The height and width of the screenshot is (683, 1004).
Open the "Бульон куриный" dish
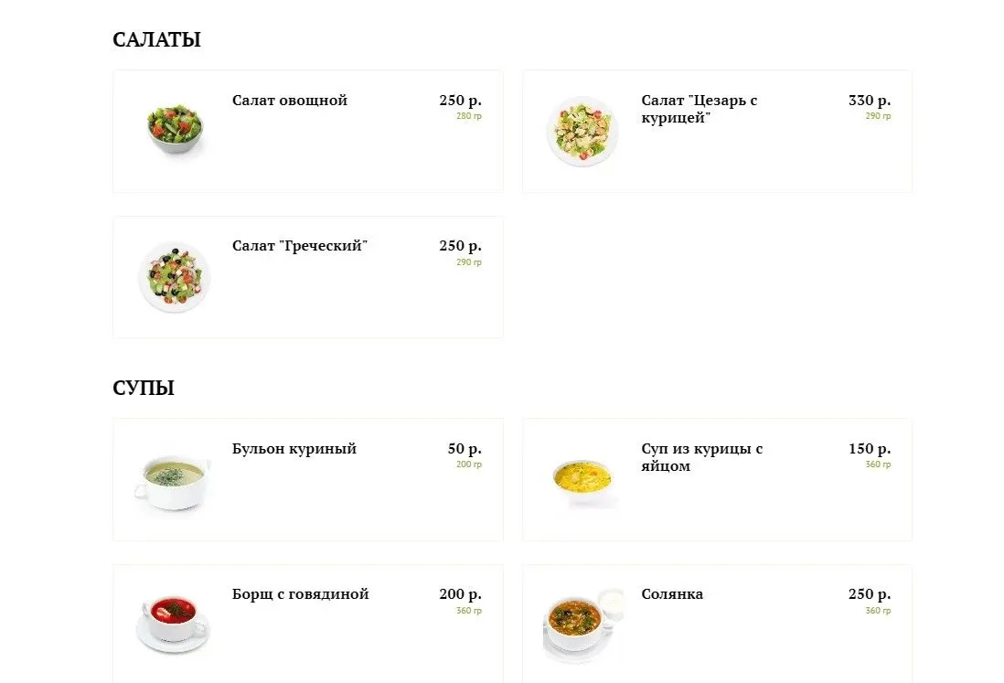294,449
